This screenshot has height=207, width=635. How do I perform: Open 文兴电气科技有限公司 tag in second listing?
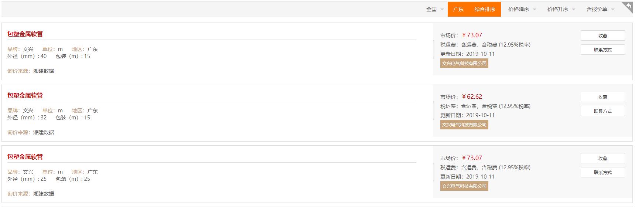(464, 125)
